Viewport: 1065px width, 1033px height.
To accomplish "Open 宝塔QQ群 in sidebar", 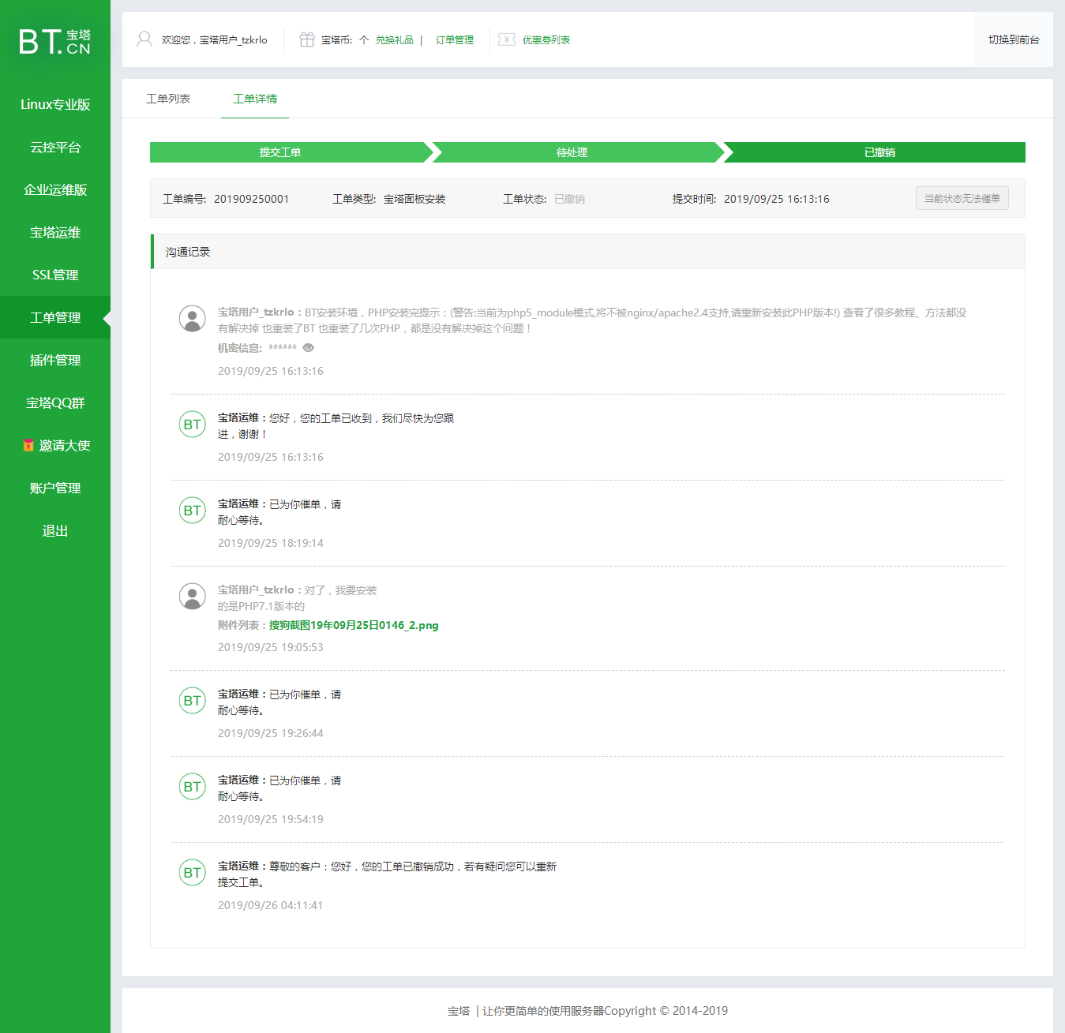I will point(55,402).
